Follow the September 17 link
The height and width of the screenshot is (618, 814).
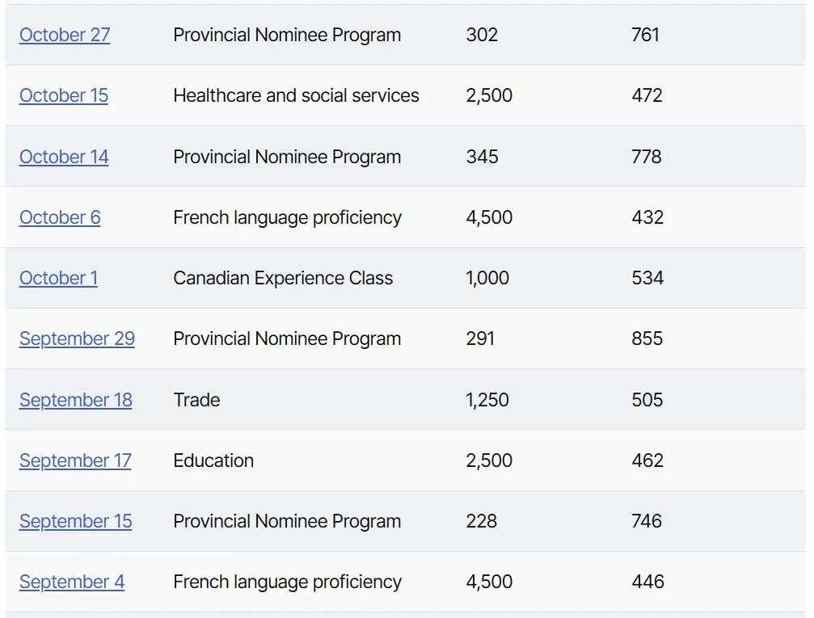tap(75, 460)
